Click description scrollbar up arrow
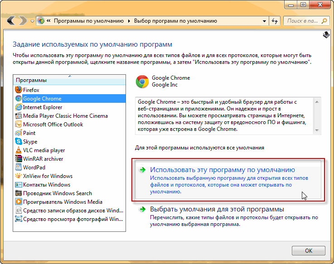Image resolution: width=334 pixels, height=264 pixels. click(317, 102)
